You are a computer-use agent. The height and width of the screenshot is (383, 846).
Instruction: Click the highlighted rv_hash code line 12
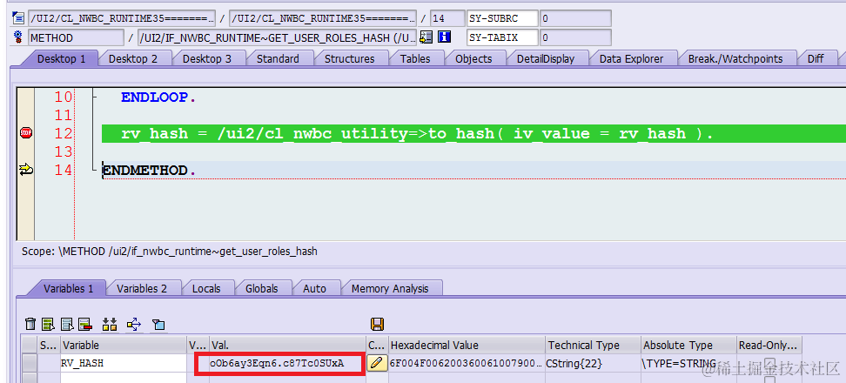(x=473, y=133)
